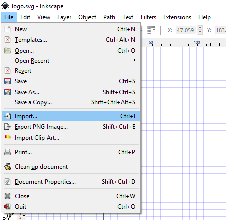Click the Export PNG Image icon

point(7,127)
